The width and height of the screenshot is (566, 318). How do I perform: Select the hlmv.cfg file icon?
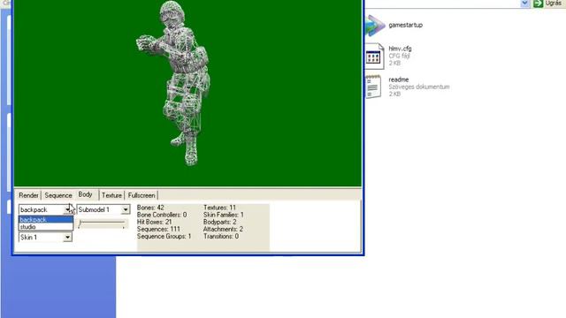point(374,56)
